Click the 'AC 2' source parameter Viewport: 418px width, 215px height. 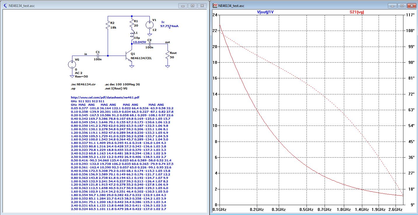tap(79, 73)
